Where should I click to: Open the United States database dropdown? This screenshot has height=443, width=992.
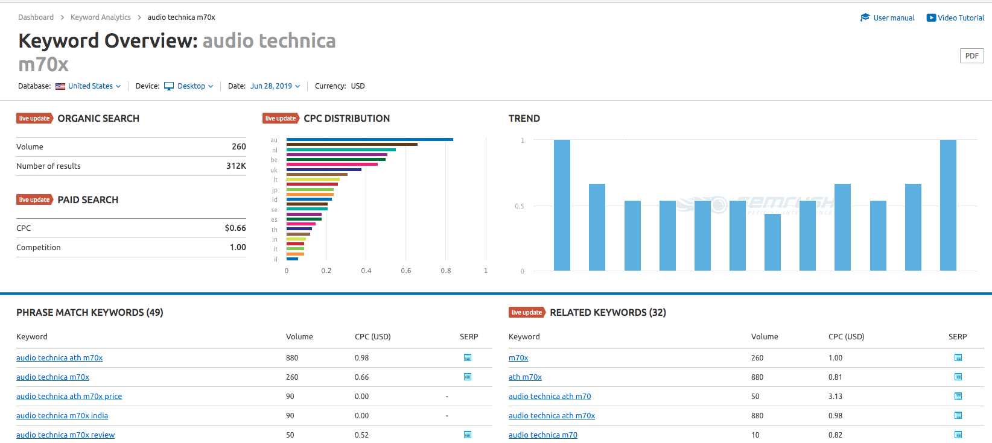[94, 86]
